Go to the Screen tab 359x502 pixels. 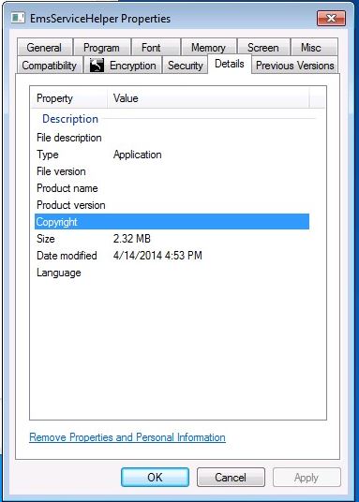point(263,48)
